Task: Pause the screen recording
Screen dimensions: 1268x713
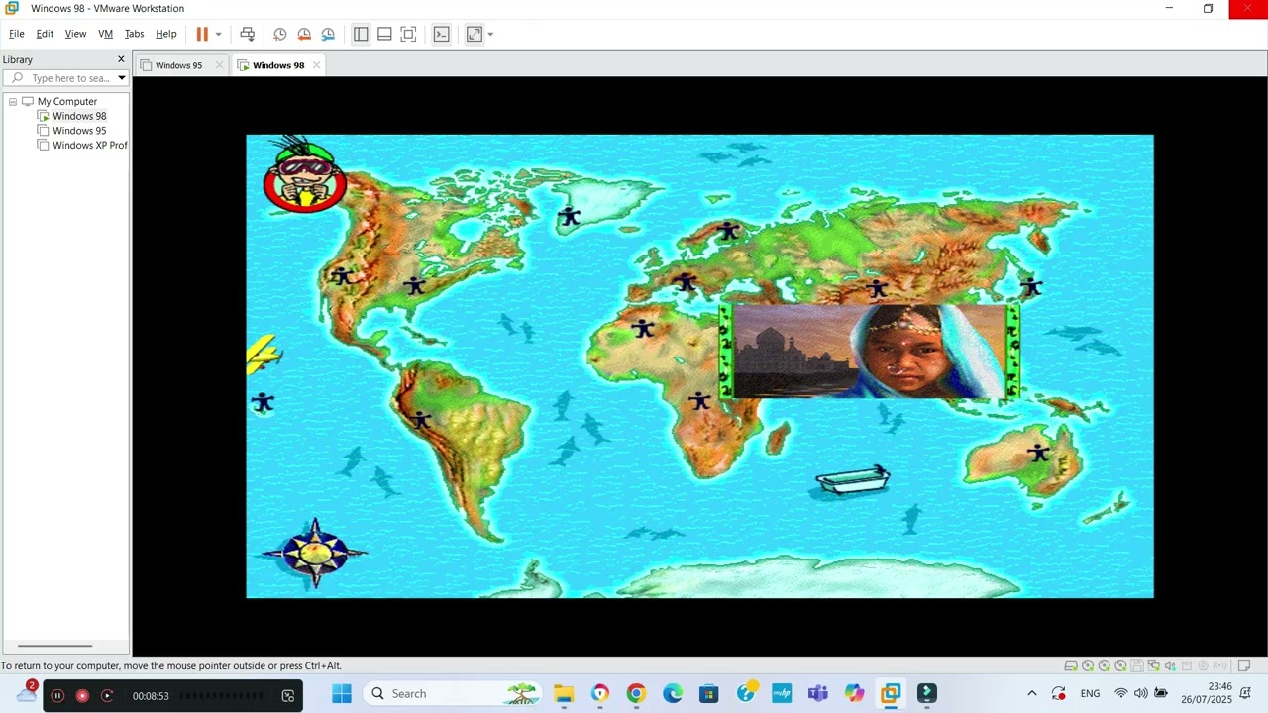Action: [57, 696]
